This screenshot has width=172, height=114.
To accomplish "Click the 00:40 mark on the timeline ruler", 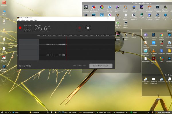I will coord(81,36).
